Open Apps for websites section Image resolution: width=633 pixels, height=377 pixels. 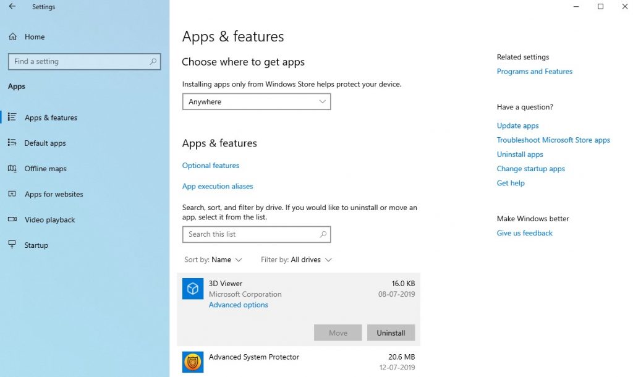tap(54, 194)
